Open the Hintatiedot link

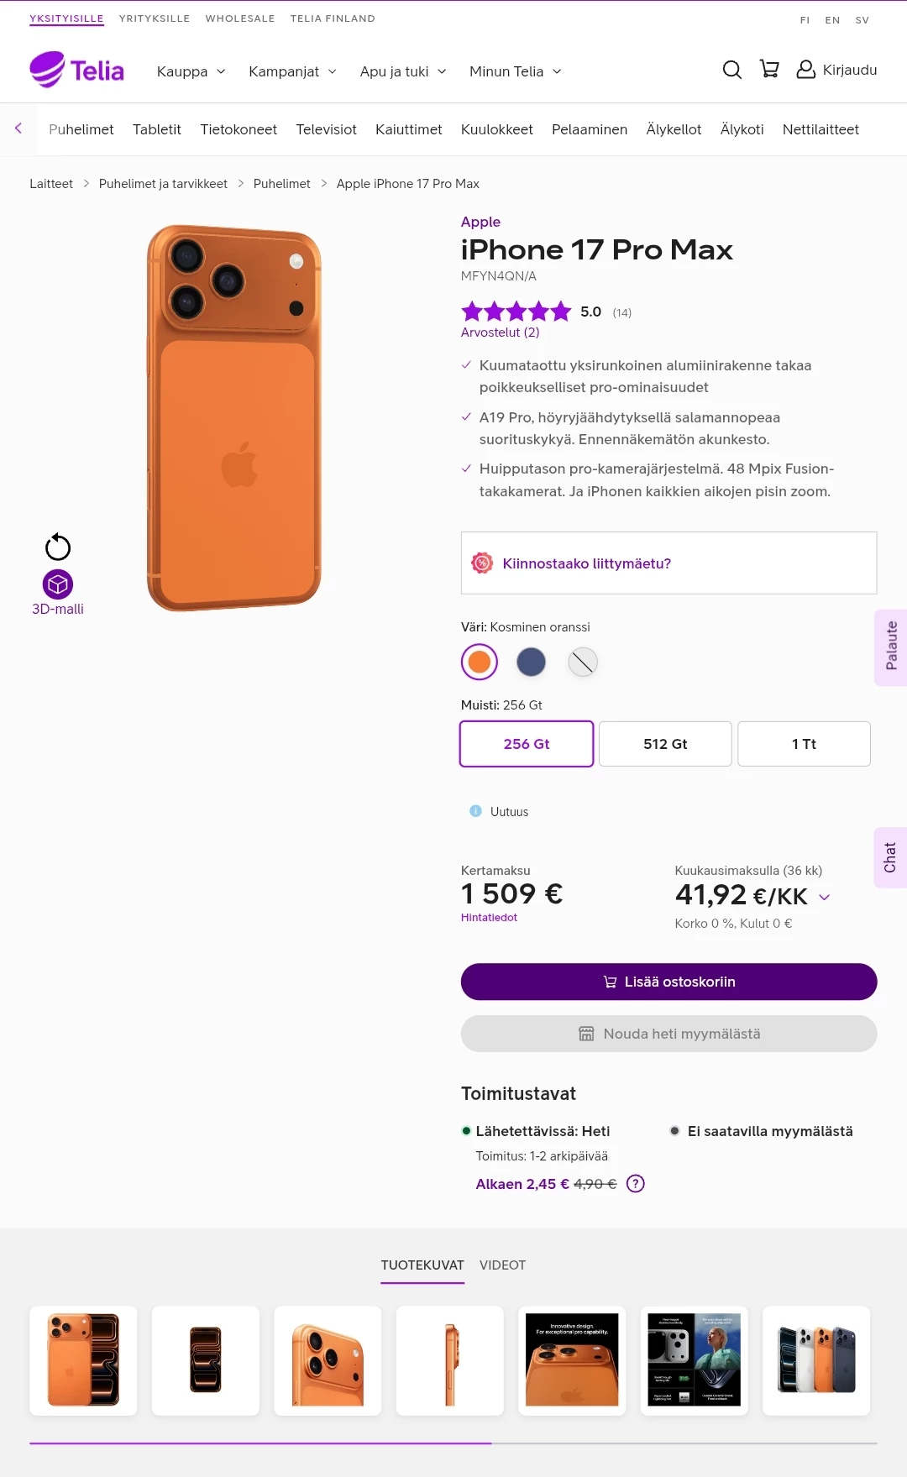[489, 918]
